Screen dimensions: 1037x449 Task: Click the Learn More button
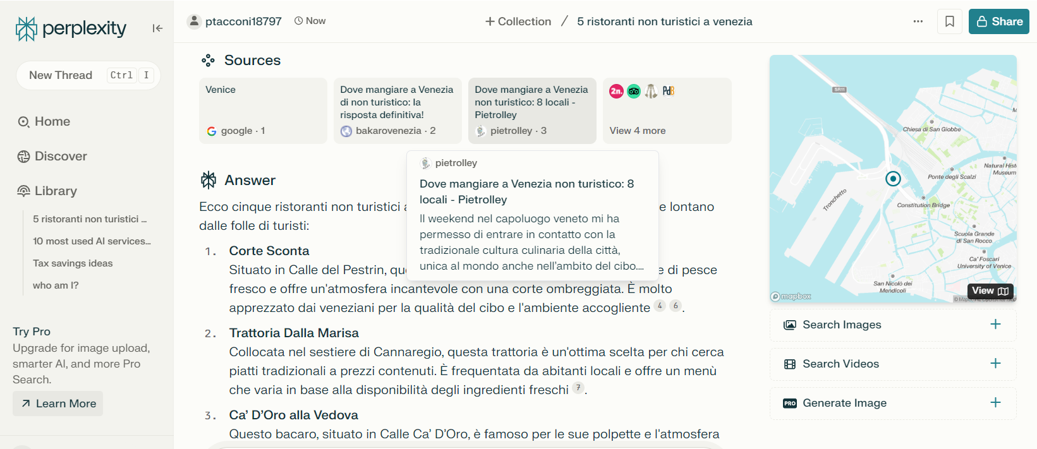[x=58, y=404]
